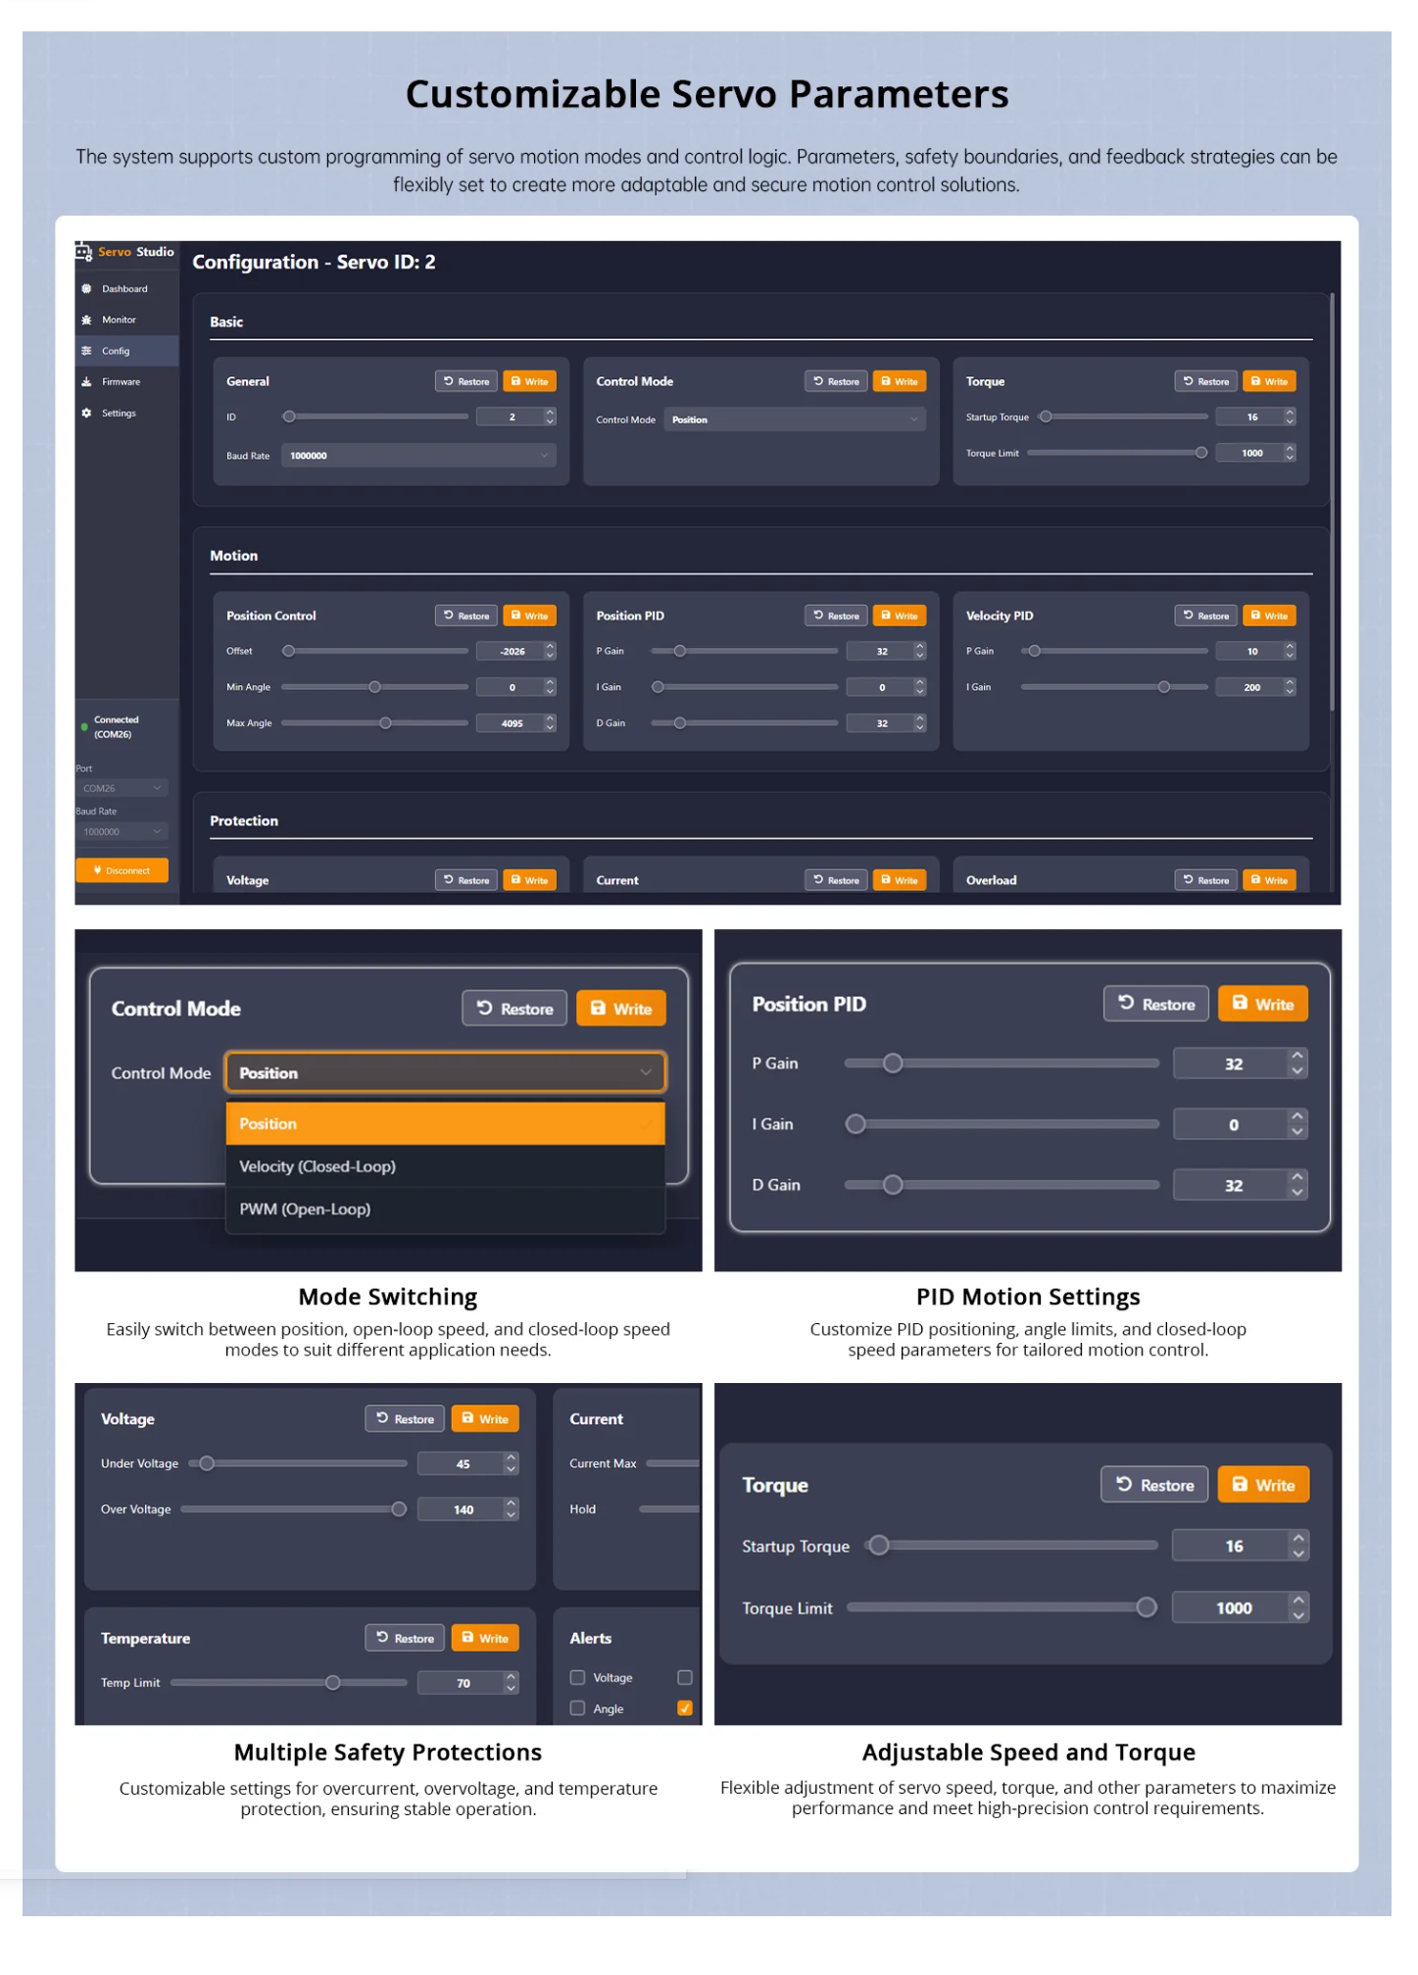
Task: Click the Disconnect plug icon button
Action: click(x=122, y=871)
